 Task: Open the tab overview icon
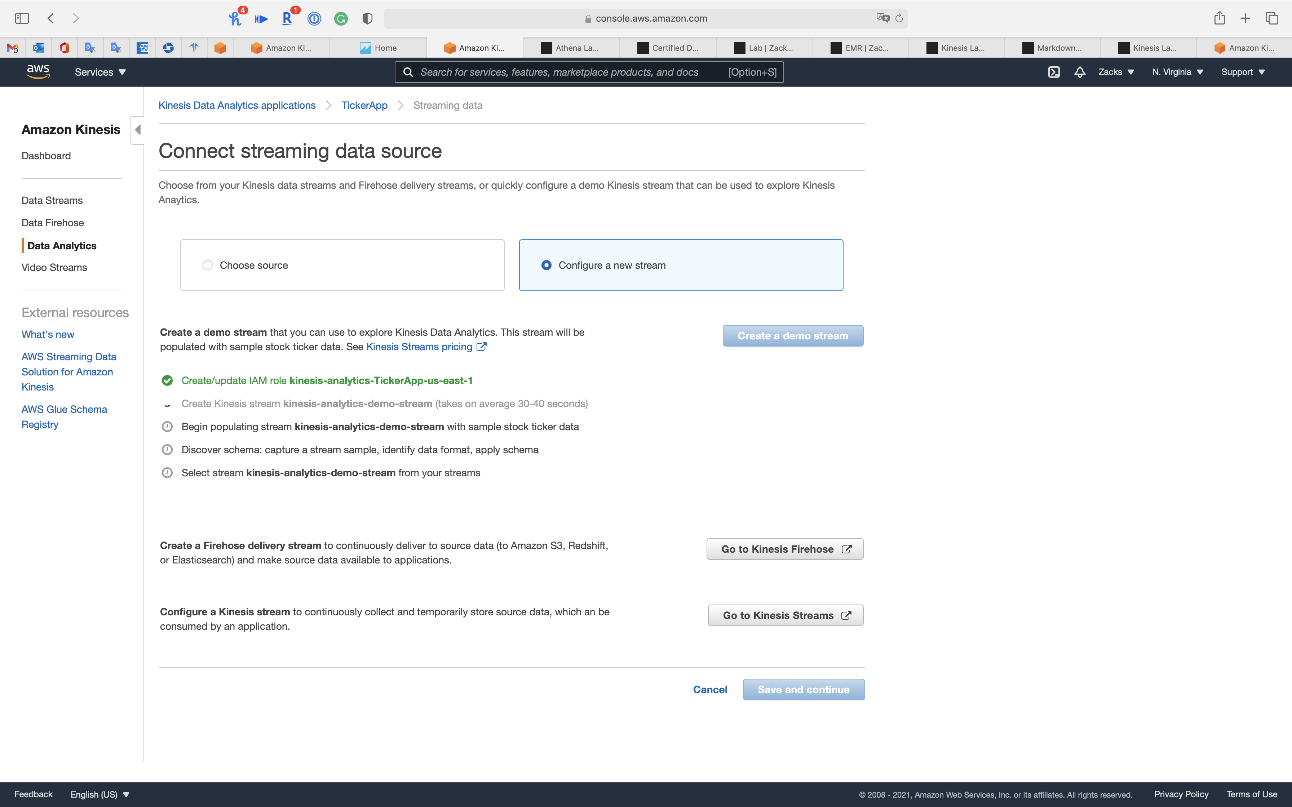click(x=1272, y=18)
